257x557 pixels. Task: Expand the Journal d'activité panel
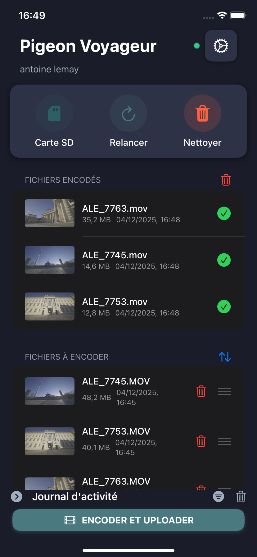[x=17, y=497]
